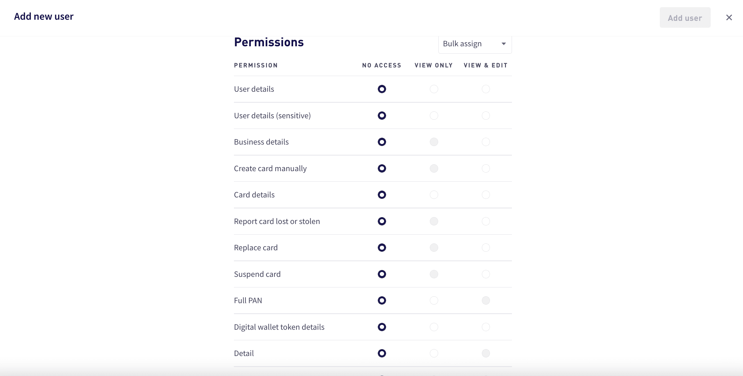Select No Access for Suspend card
Screen dimensions: 743x376
(x=382, y=274)
